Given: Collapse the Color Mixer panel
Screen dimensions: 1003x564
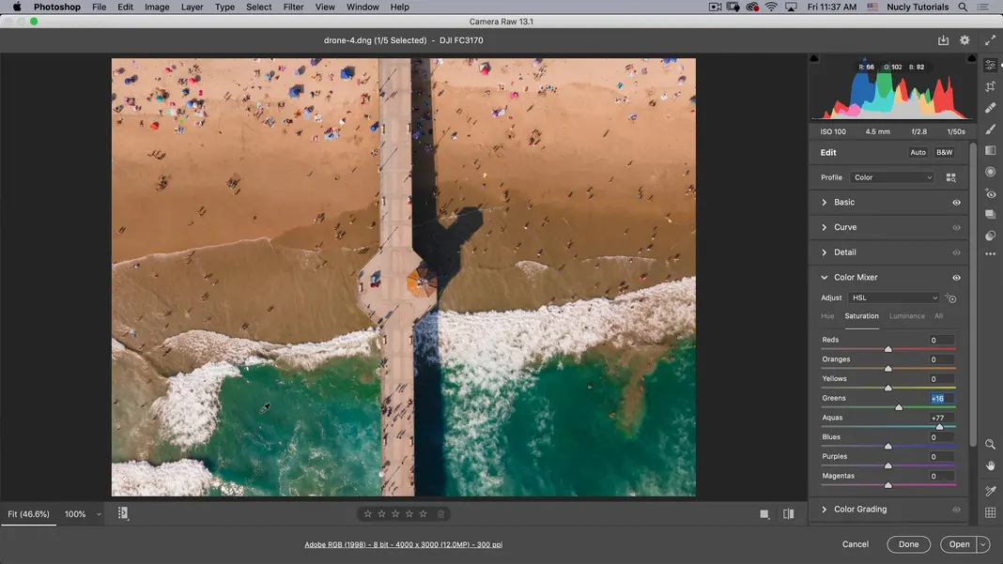Looking at the screenshot, I should click(824, 278).
